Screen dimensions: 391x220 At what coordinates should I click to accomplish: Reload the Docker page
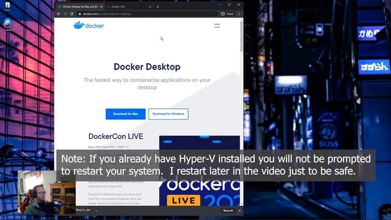point(71,14)
